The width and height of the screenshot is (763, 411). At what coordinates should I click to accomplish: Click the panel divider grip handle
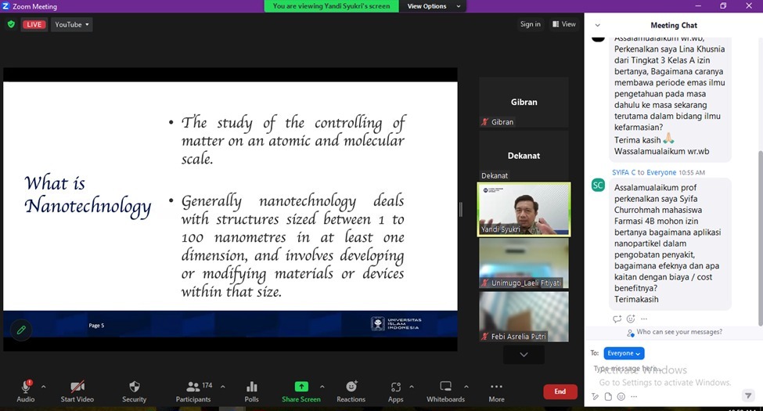[x=460, y=209]
